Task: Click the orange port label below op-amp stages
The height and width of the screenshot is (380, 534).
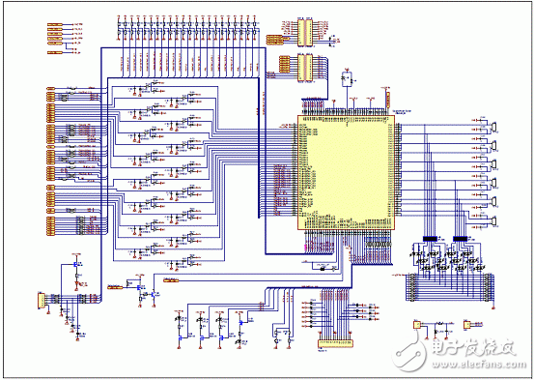Action: (x=171, y=280)
